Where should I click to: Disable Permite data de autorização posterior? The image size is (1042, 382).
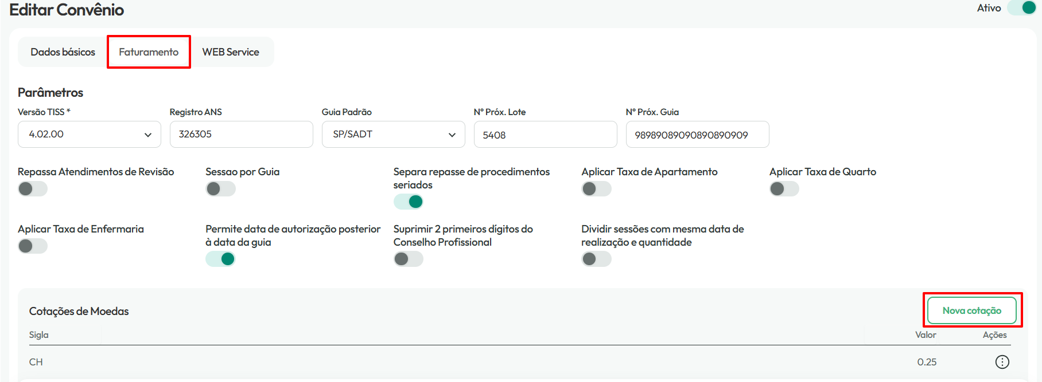220,259
